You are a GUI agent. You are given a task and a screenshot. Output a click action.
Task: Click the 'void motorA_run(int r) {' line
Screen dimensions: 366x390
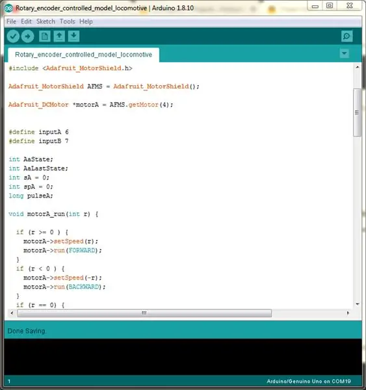click(53, 214)
